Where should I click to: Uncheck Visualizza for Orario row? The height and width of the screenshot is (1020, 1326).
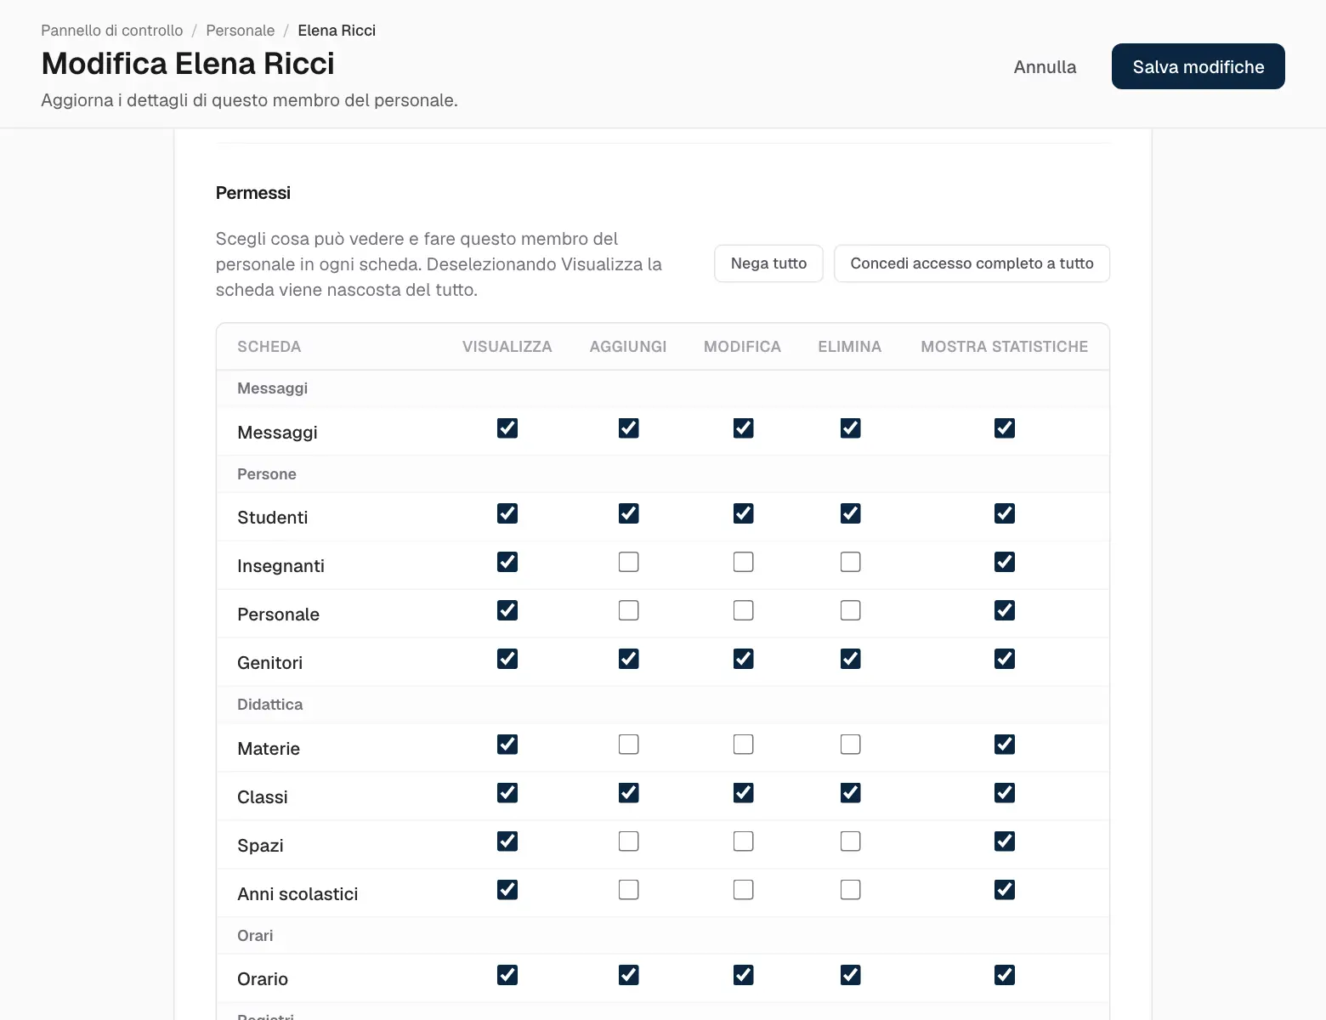[x=507, y=975]
